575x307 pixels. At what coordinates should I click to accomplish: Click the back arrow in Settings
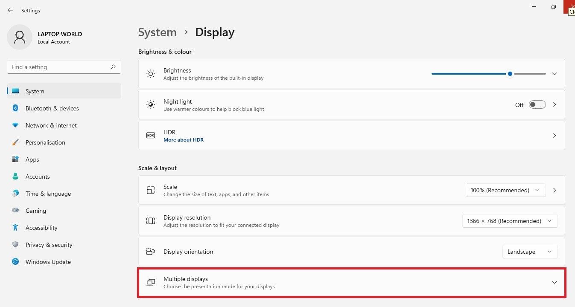click(10, 10)
